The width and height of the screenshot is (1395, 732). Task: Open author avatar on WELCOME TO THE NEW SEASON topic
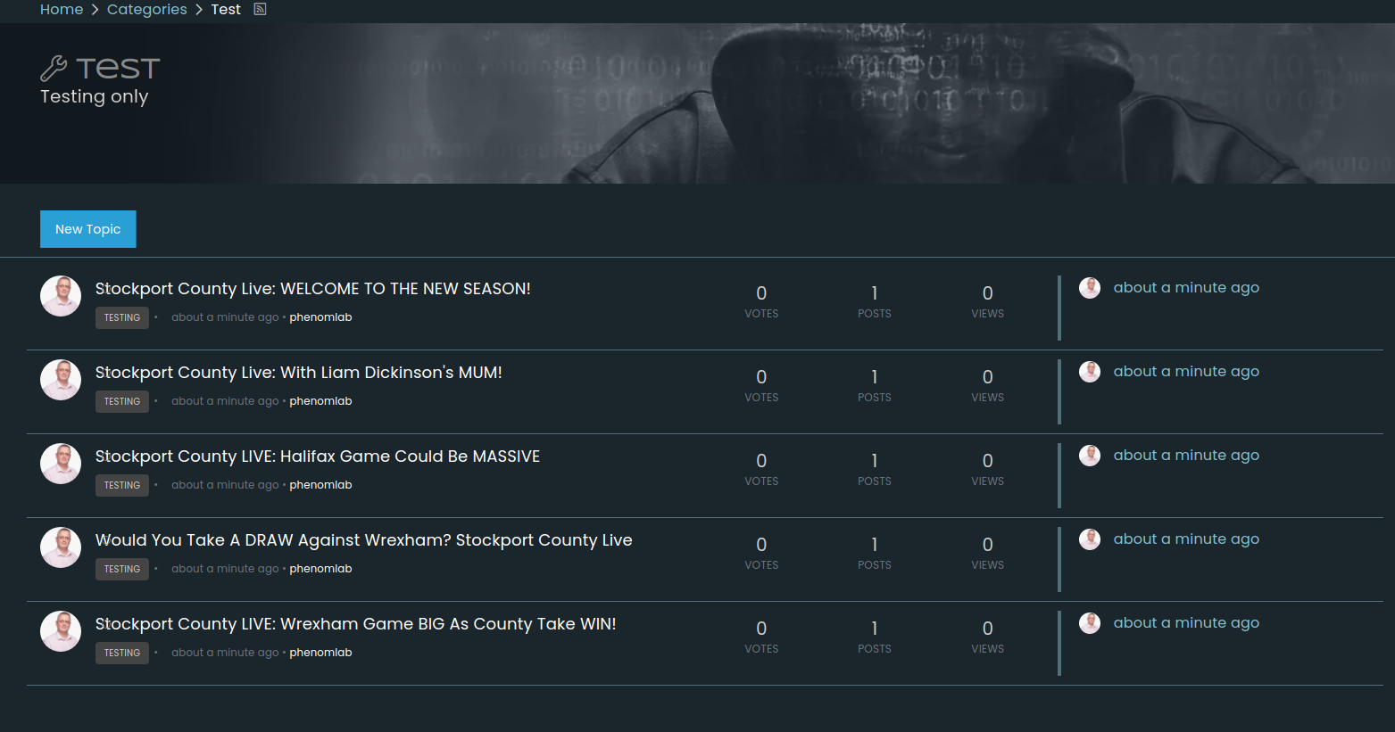(61, 296)
